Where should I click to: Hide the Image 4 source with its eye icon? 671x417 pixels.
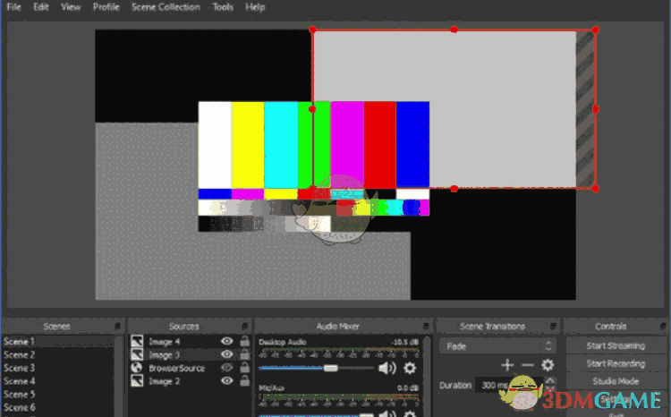(227, 341)
